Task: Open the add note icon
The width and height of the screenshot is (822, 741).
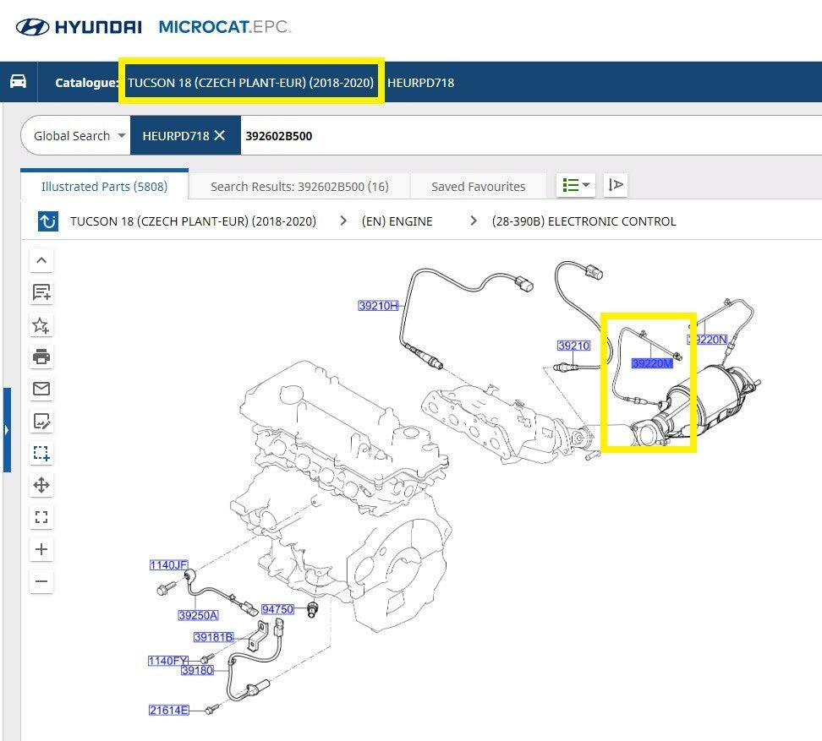Action: click(x=41, y=292)
